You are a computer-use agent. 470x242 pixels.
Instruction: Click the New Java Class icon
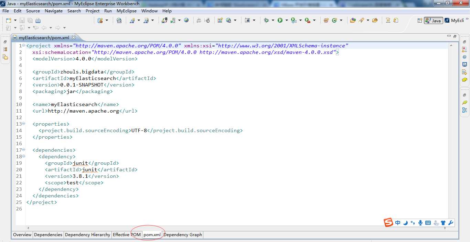(334, 21)
